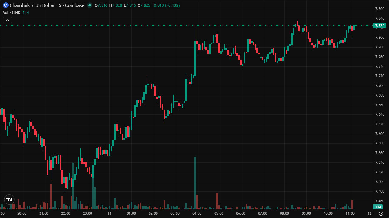
Task: Click the 7.860 price axis label
Action: pyautogui.click(x=380, y=9)
